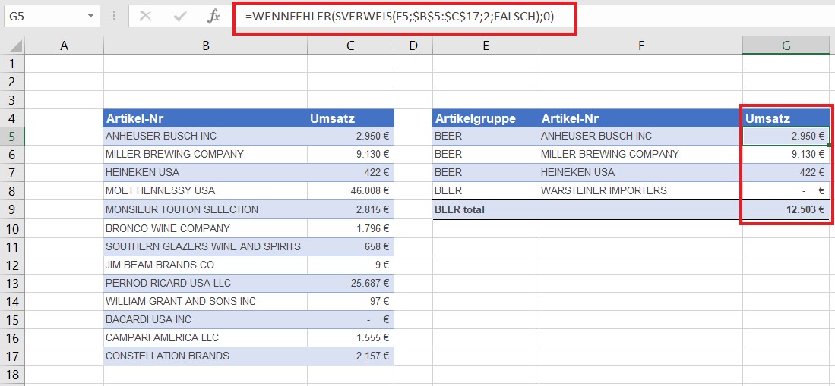Viewport: 835px width, 386px height.
Task: Select row 4 header
Action: [x=13, y=118]
